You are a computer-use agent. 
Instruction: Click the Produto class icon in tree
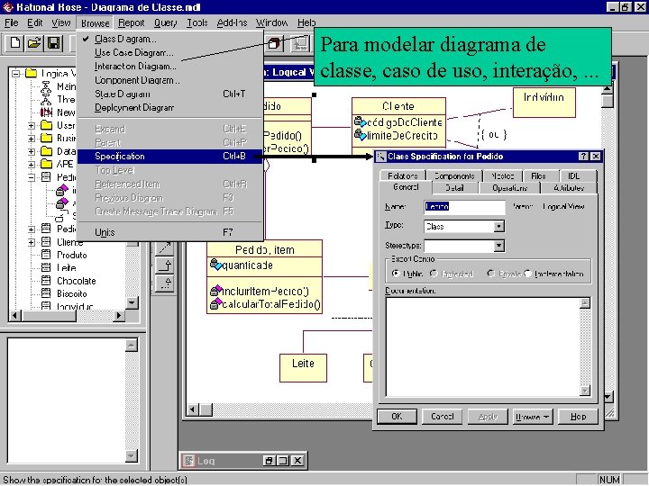tap(46, 255)
